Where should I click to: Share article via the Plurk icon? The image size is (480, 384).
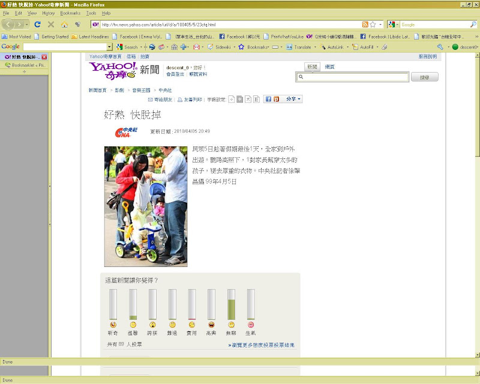coord(276,99)
